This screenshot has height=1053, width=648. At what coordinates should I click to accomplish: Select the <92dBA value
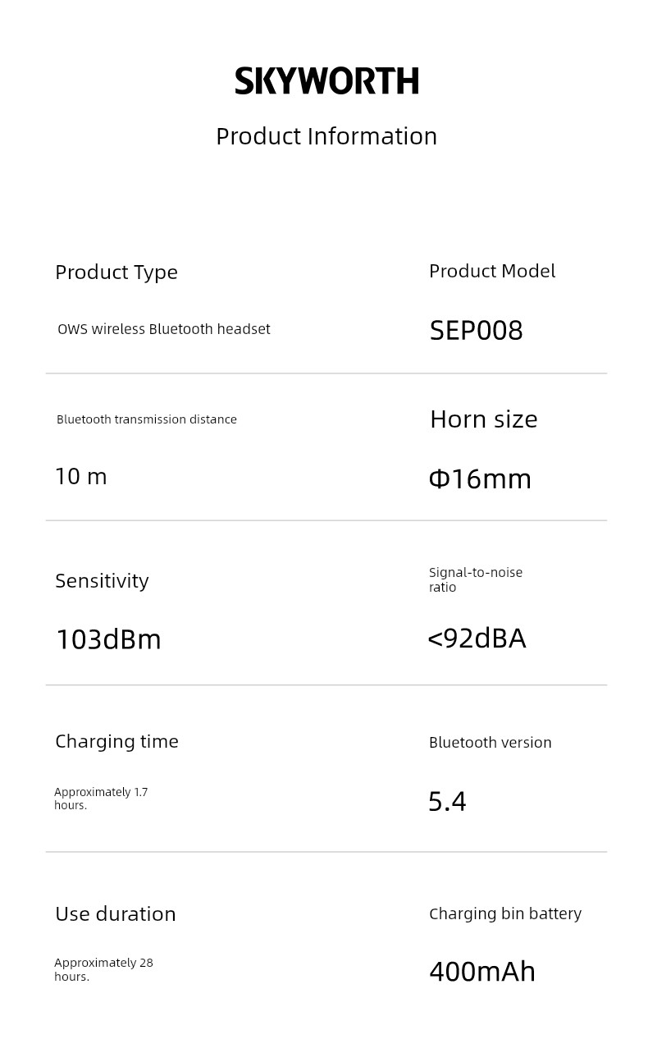pyautogui.click(x=477, y=639)
